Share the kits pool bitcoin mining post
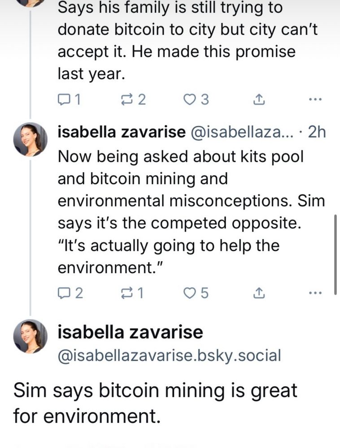Image resolution: width=340 pixels, height=448 pixels. pyautogui.click(x=258, y=293)
